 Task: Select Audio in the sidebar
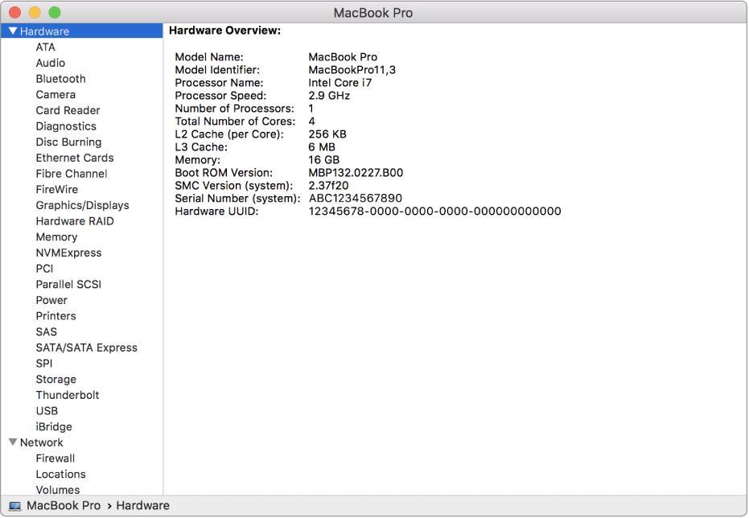pos(50,63)
